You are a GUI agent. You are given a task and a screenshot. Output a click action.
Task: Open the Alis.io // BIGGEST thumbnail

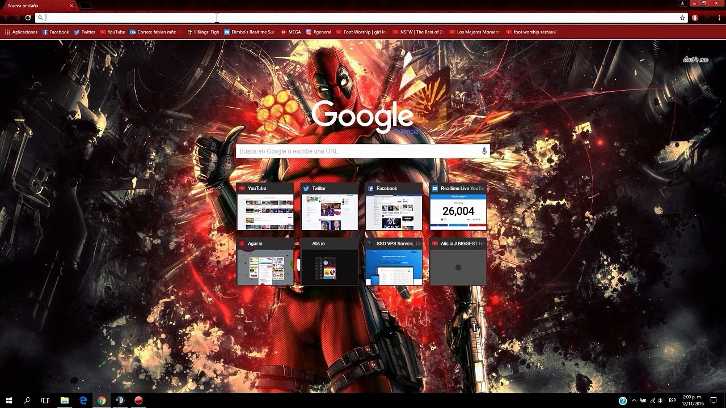coord(458,262)
